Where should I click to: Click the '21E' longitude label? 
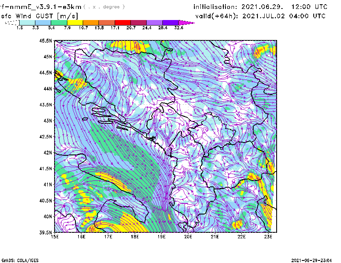(x=215, y=237)
